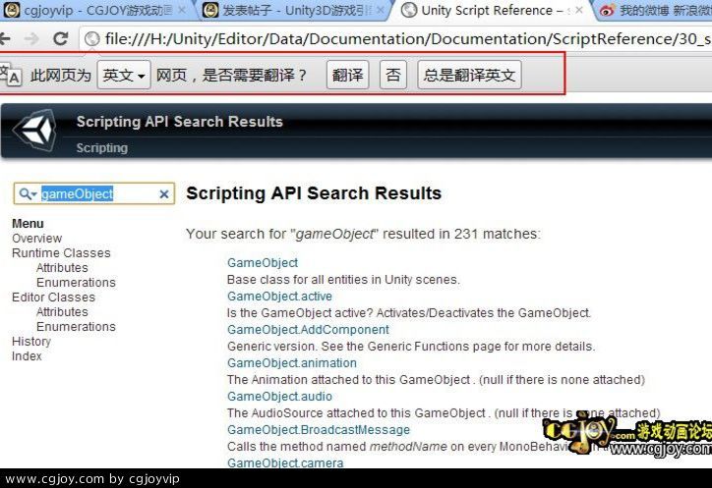Open Enumerations under Editor Classes
Screen dimensions: 712x488
(76, 327)
